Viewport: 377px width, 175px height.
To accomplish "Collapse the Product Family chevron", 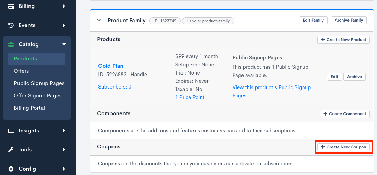I will click(99, 21).
